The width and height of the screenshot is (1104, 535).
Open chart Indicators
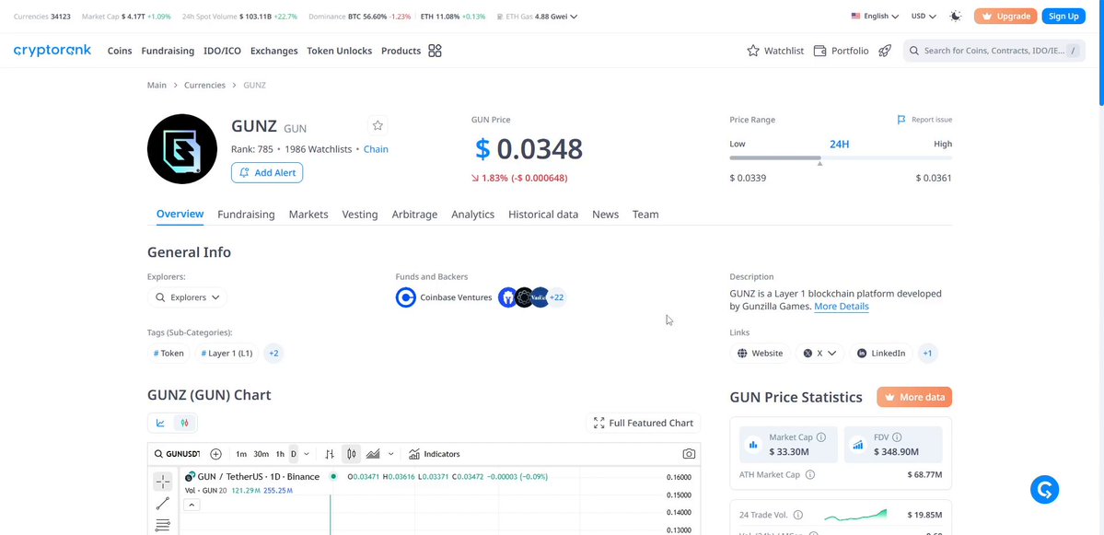pyautogui.click(x=435, y=454)
